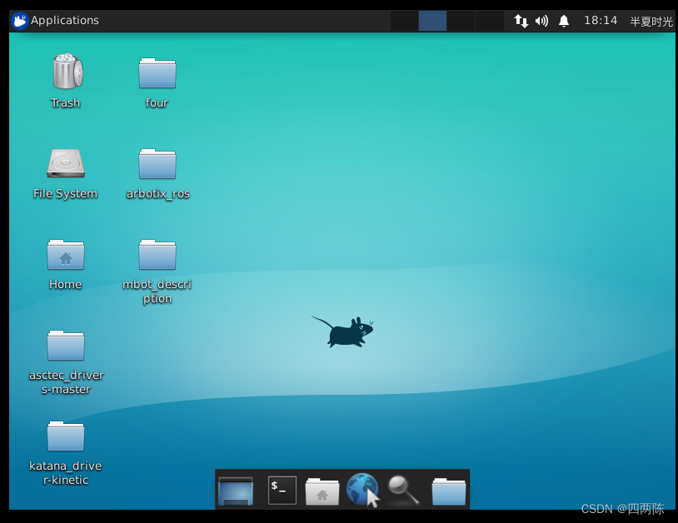Launch the web browser globe icon
This screenshot has height=523, width=678.
362,490
